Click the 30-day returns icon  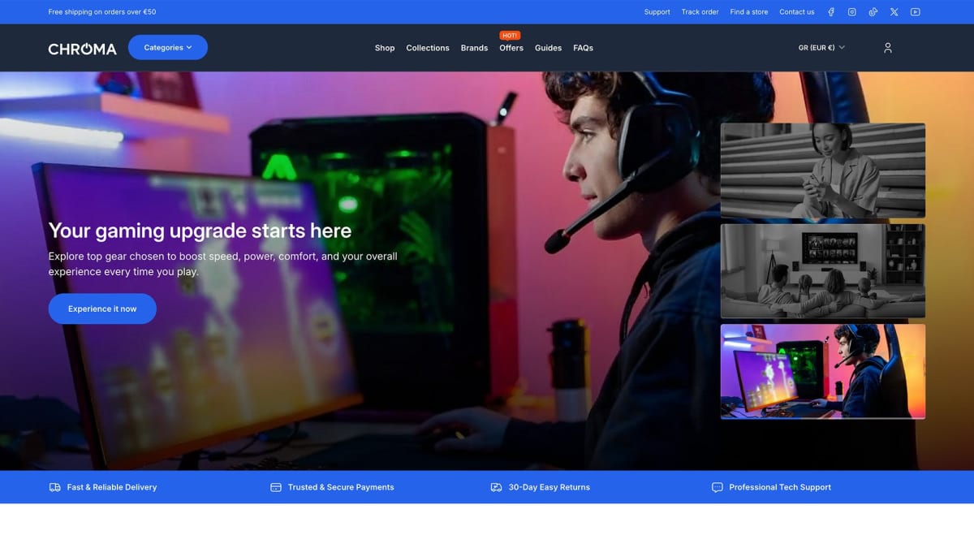[x=495, y=487]
